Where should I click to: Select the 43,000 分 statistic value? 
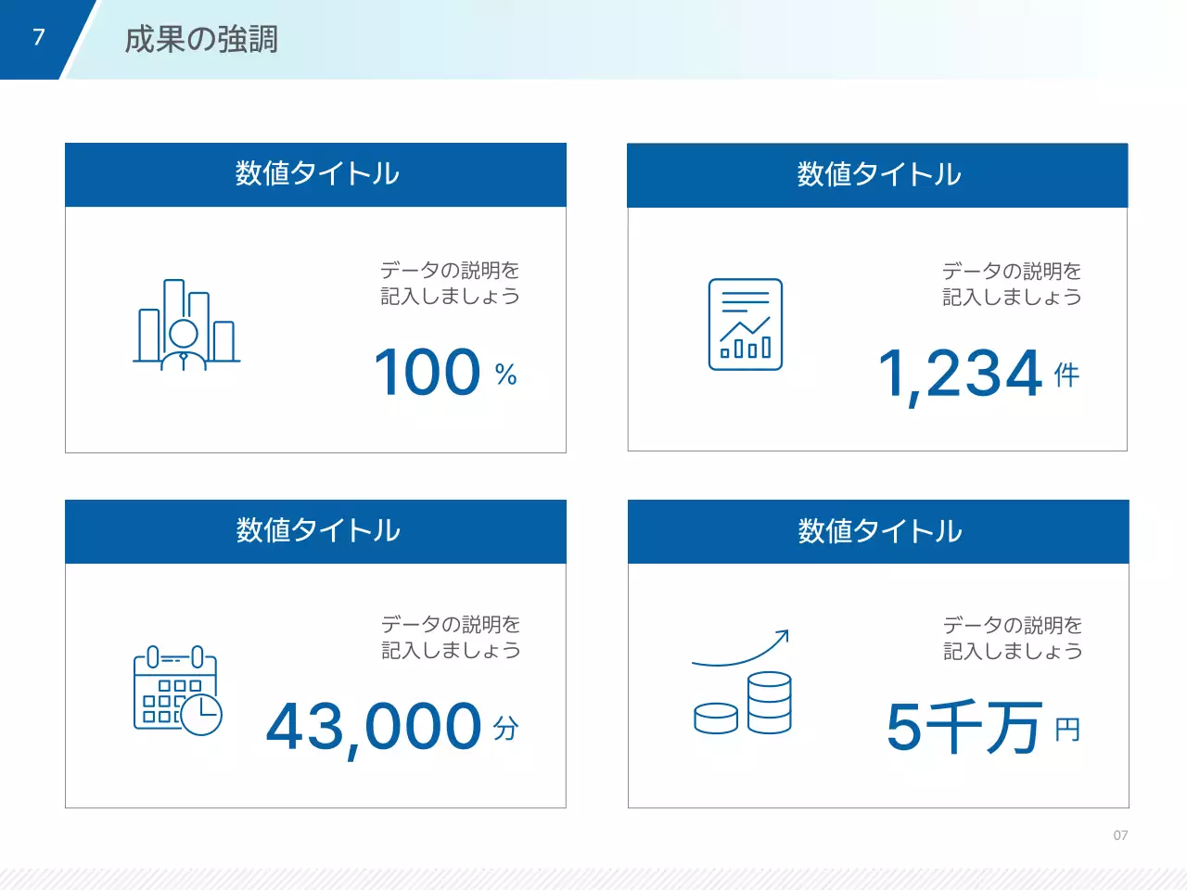(389, 730)
